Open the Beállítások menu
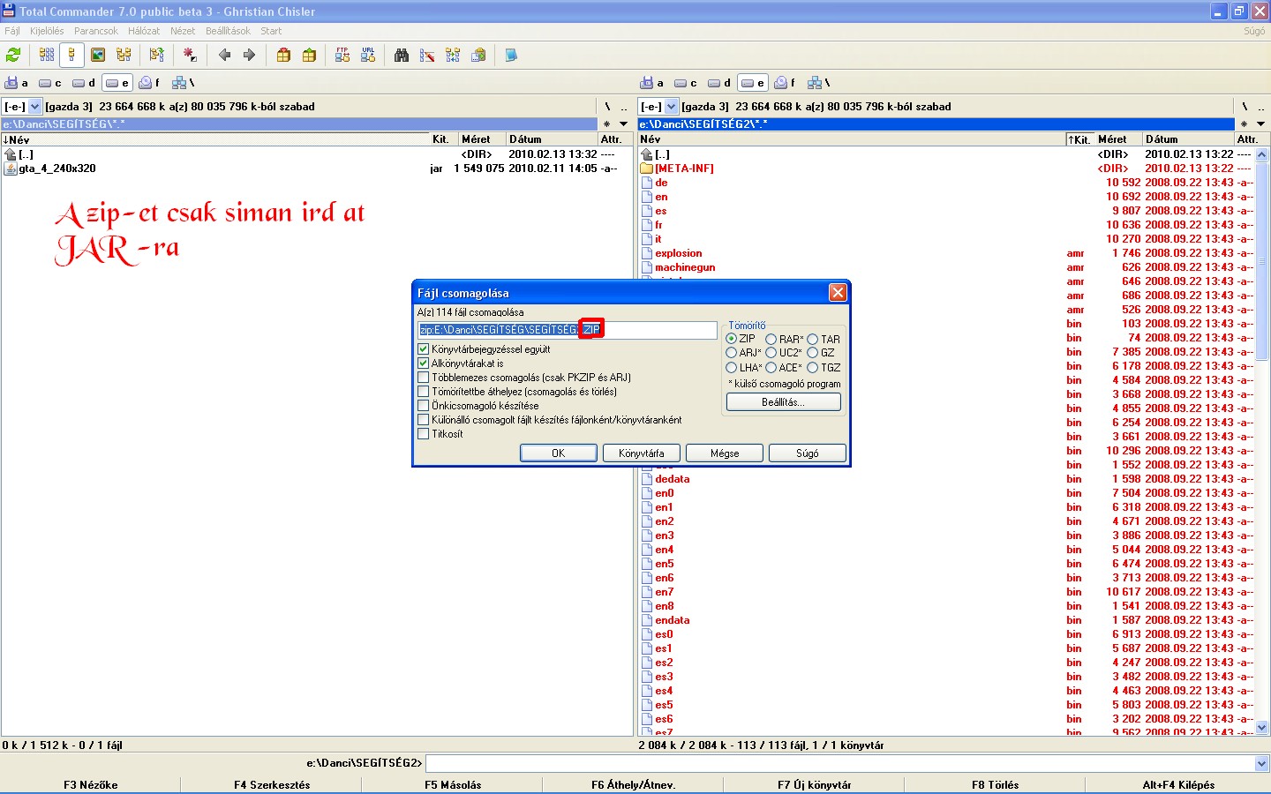Image resolution: width=1271 pixels, height=794 pixels. (x=228, y=31)
